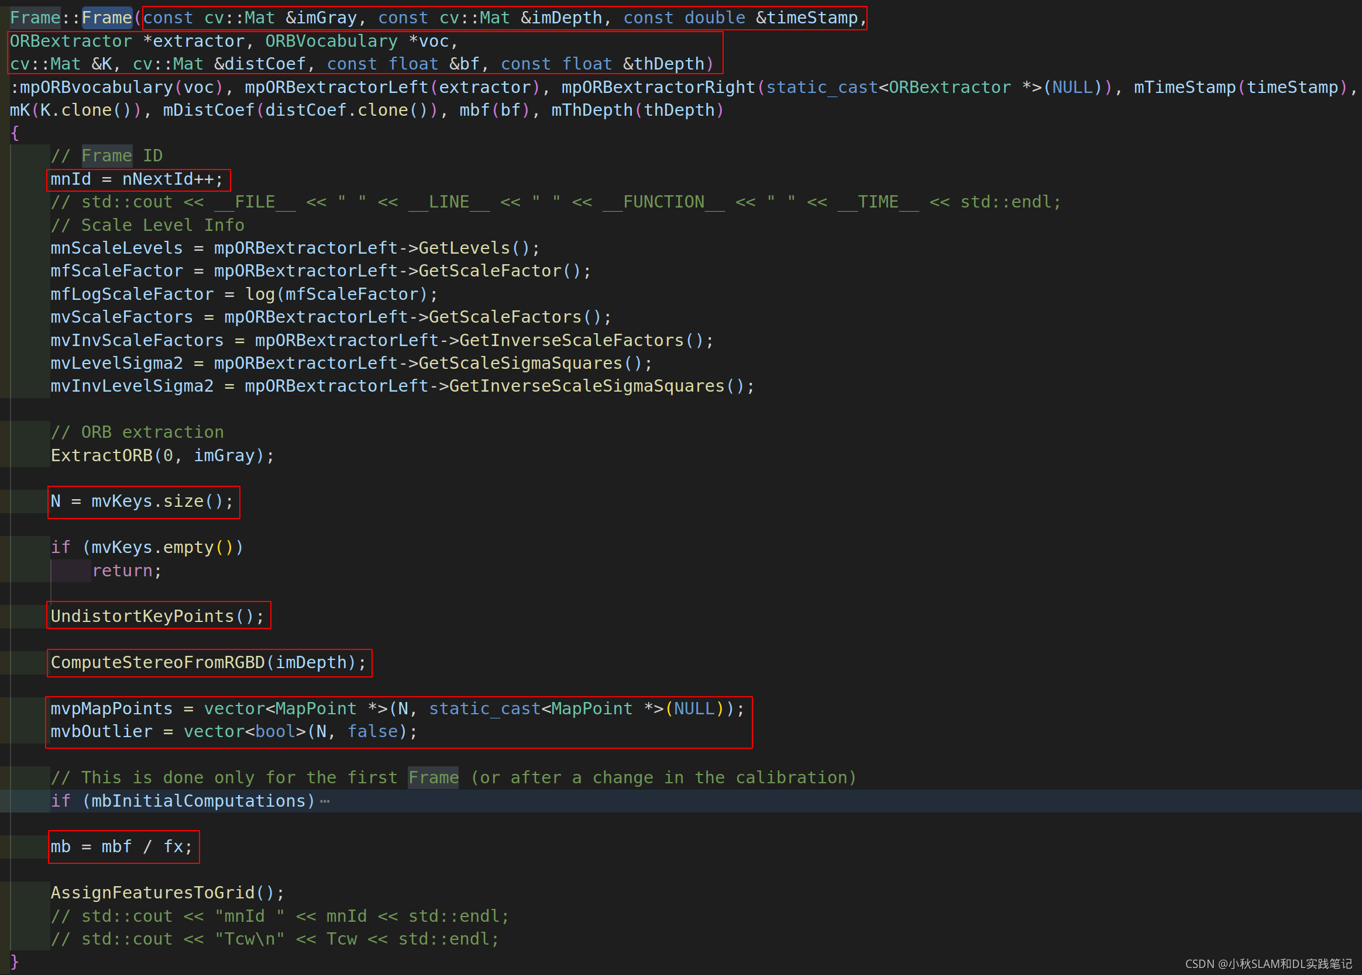Screen dimensions: 1362x975
Task: Expand the folded mbInitialComputations block ellipsis
Action: [325, 801]
